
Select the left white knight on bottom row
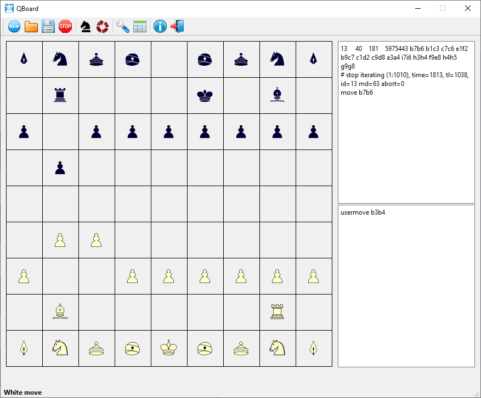coord(60,348)
